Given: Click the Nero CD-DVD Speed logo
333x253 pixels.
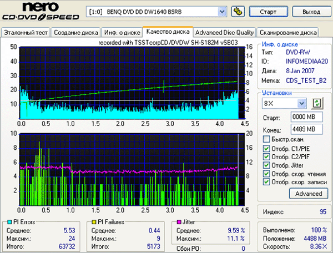Looking at the screenshot, I should [40, 12].
